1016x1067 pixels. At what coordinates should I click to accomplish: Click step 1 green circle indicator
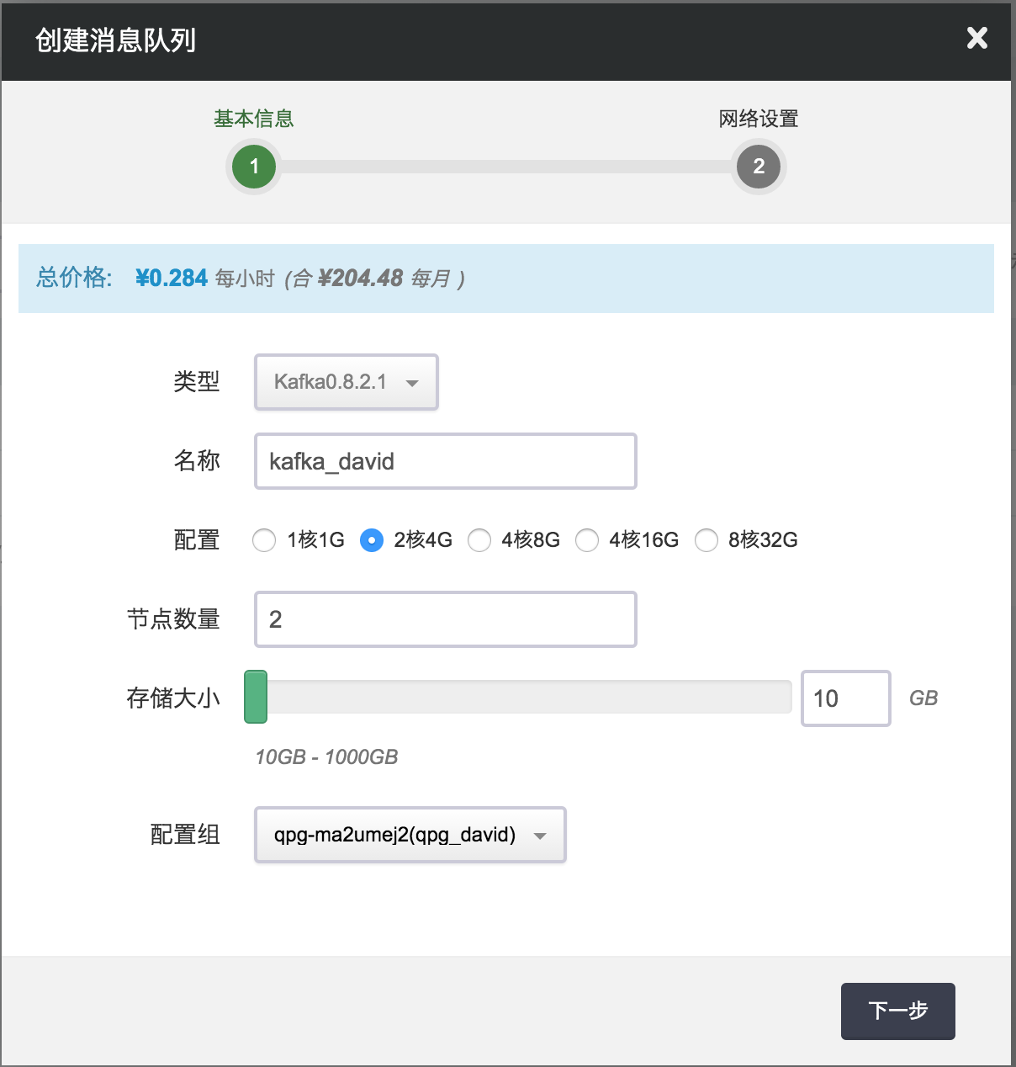coord(254,167)
